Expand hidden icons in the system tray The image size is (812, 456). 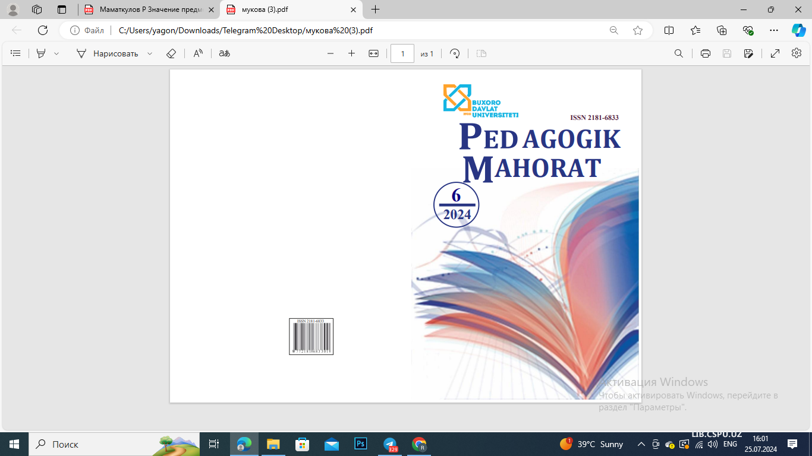click(641, 444)
